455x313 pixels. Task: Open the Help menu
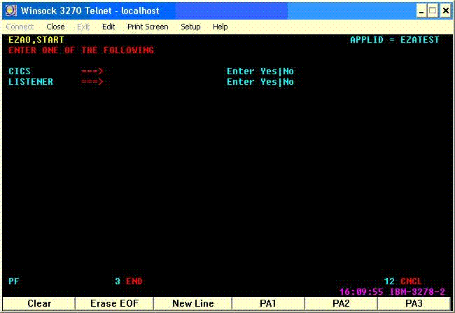(220, 27)
